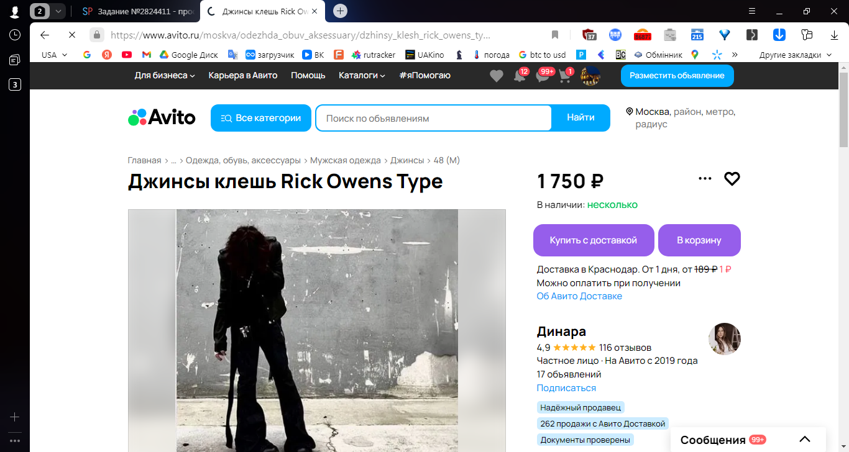
Task: Go to Джинсы breadcrumb
Action: click(407, 160)
